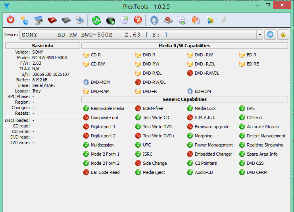Maximize the PlexTools window
Viewport: 294px width, 212px height.
click(268, 5)
